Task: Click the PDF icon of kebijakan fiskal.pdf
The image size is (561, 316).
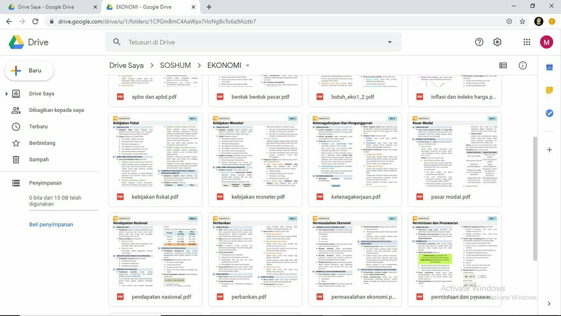Action: pos(121,197)
